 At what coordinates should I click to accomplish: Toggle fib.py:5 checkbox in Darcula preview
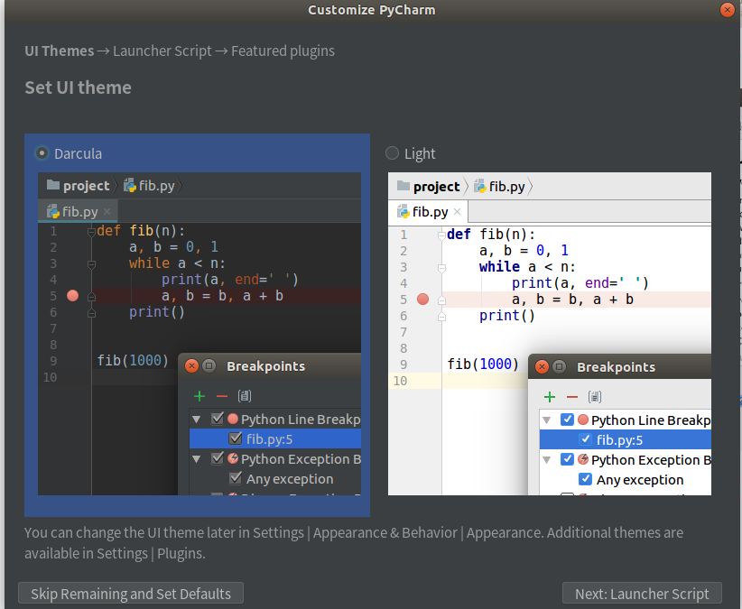(x=236, y=438)
